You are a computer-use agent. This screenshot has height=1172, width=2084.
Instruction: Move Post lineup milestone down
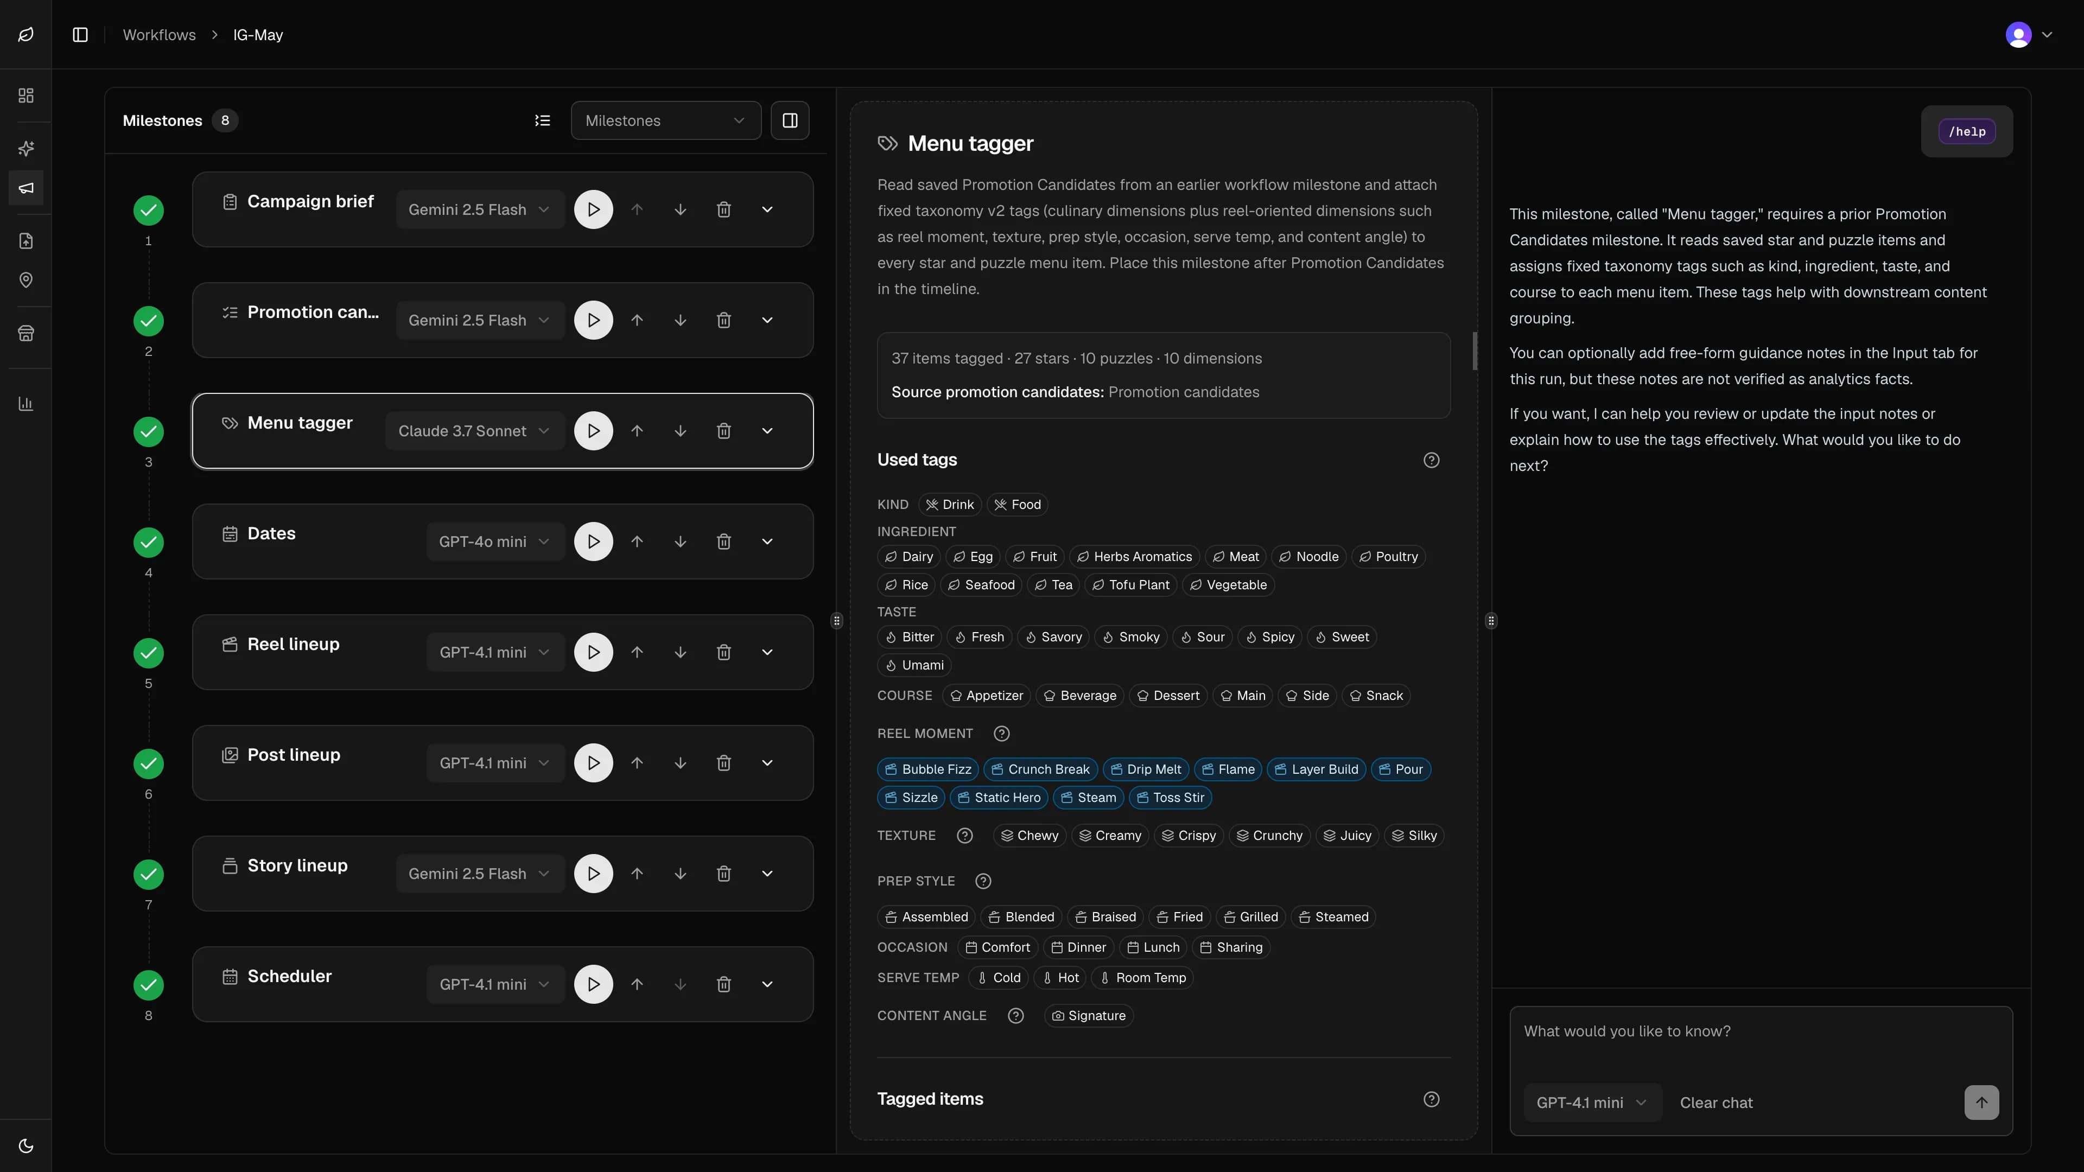(x=681, y=763)
